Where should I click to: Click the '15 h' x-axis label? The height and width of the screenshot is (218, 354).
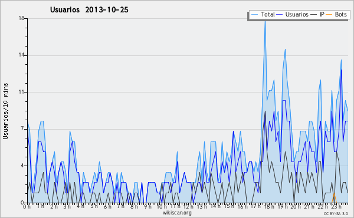coord(228,206)
